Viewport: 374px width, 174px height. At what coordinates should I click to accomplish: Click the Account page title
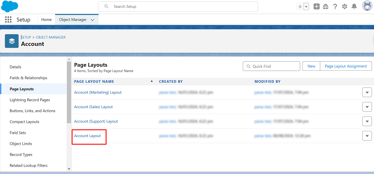tap(33, 44)
